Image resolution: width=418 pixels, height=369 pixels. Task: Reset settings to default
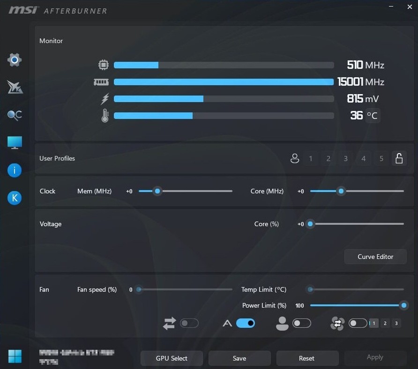coord(306,358)
